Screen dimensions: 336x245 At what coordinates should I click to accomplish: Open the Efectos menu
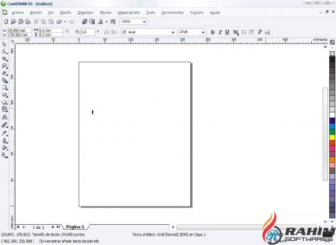point(106,13)
